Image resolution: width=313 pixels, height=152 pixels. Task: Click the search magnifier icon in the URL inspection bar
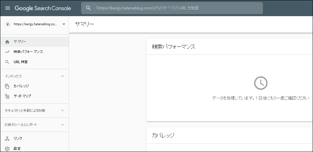[x=88, y=8]
